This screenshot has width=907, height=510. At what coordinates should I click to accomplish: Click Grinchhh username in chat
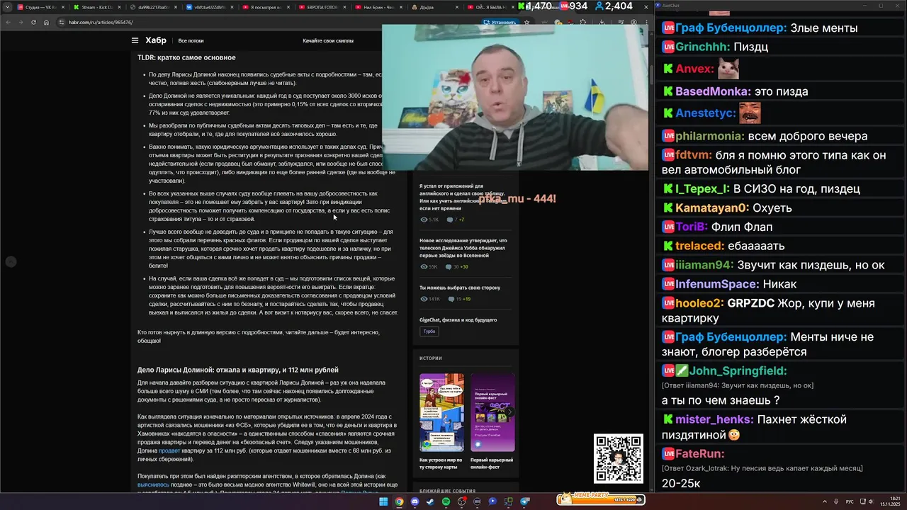(x=702, y=47)
